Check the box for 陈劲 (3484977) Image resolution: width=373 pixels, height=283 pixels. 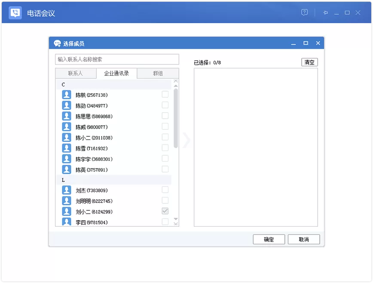[x=165, y=105]
